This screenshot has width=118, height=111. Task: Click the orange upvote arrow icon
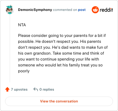pyautogui.click(x=7, y=89)
